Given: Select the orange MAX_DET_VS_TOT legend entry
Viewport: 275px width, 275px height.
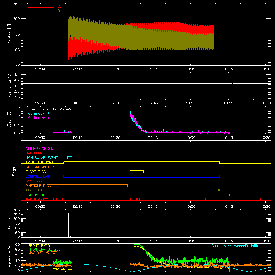Looking at the screenshot, I should pyautogui.click(x=43, y=253).
